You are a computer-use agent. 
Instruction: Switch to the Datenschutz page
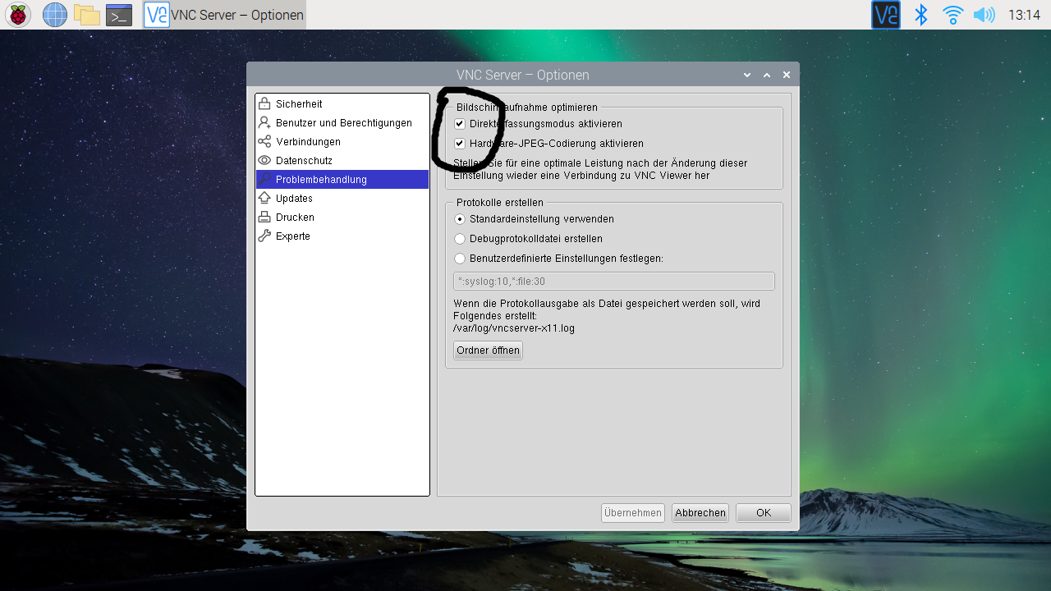(x=342, y=161)
